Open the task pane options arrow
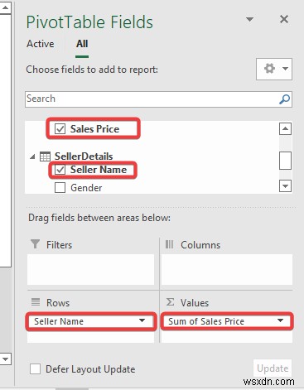Image resolution: width=304 pixels, height=390 pixels. click(x=249, y=19)
